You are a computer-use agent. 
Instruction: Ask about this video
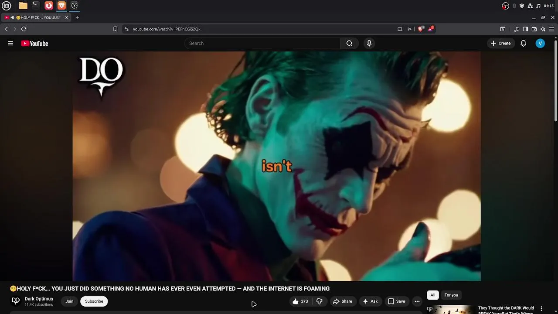pyautogui.click(x=370, y=301)
